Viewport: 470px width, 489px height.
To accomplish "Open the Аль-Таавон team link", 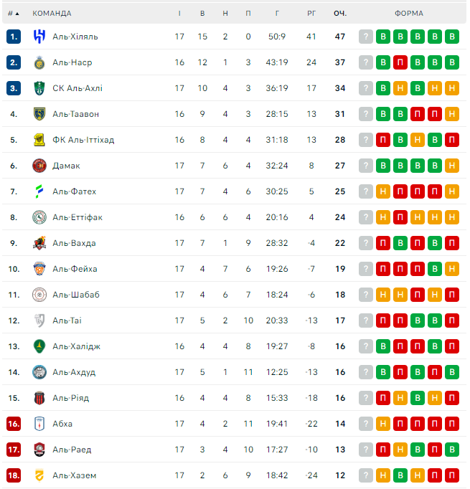I will [75, 114].
